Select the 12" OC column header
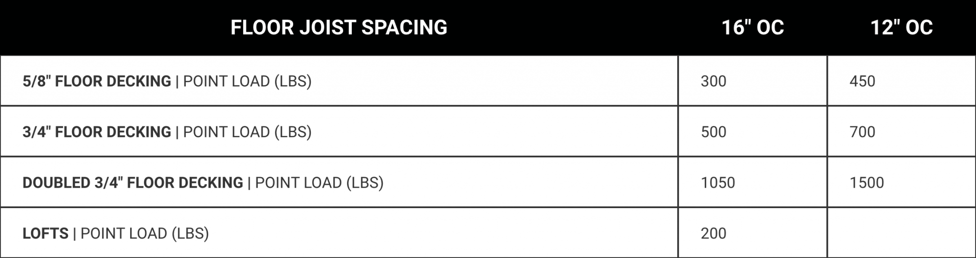This screenshot has height=258, width=976. click(x=901, y=28)
